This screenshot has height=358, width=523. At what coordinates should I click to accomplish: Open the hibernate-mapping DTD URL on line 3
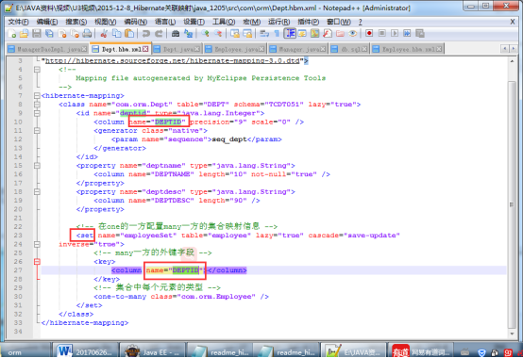[x=173, y=61]
